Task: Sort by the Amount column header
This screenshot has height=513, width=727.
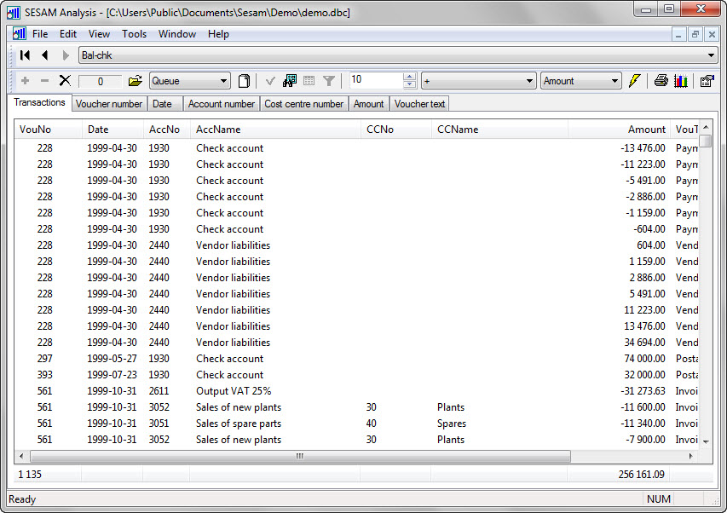Action: pos(619,130)
